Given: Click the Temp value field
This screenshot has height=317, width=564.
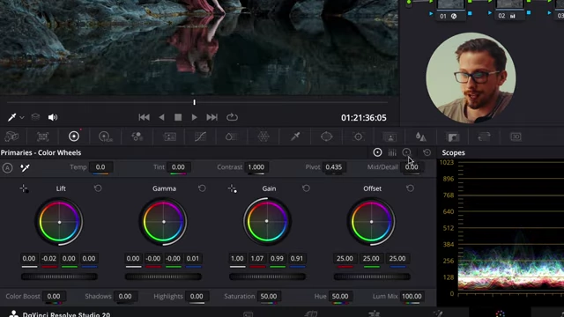Looking at the screenshot, I should 100,167.
